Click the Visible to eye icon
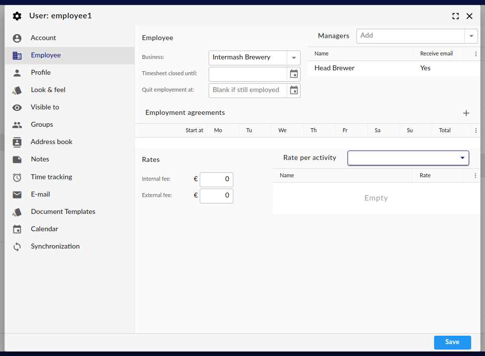 [17, 107]
